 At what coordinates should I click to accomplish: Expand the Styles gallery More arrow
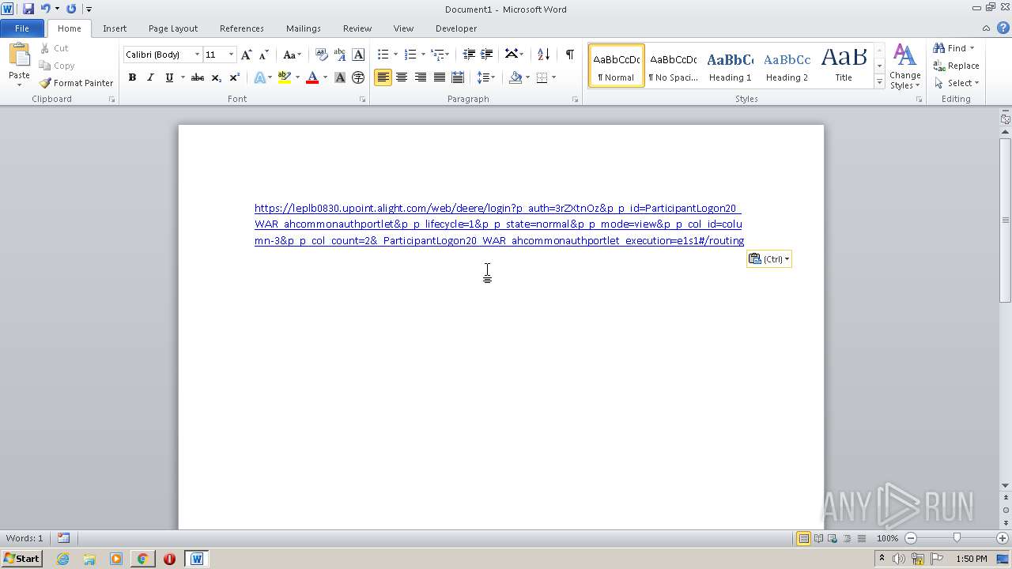pos(879,82)
